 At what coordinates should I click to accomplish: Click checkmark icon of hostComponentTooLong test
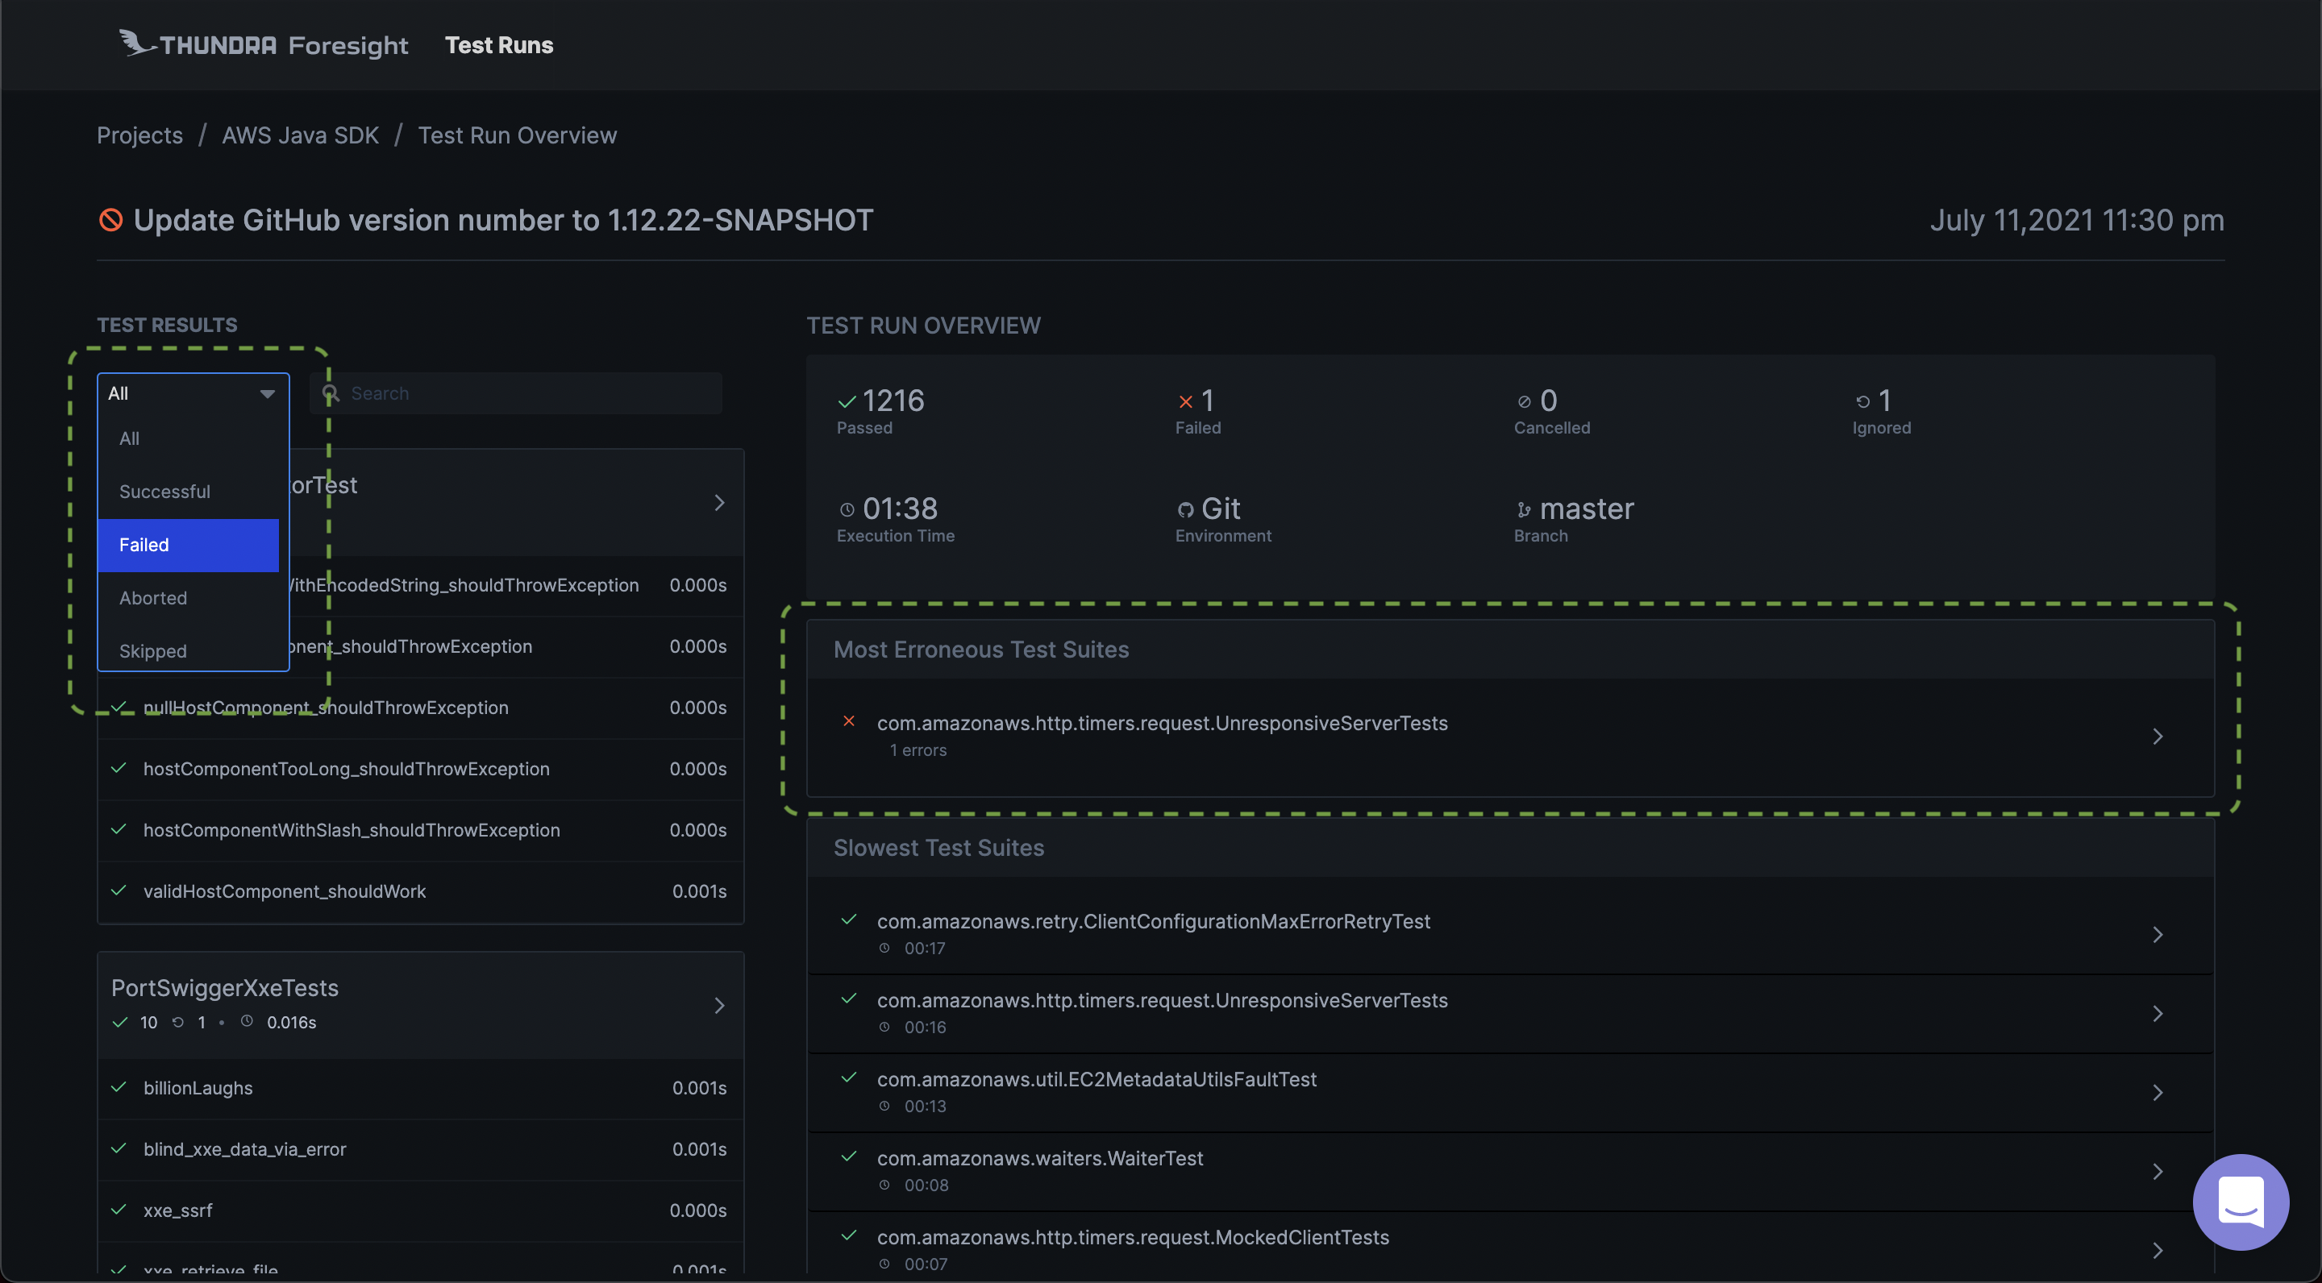[x=118, y=768]
